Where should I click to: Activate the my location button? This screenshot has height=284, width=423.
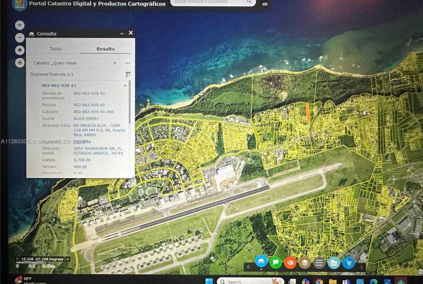20,63
